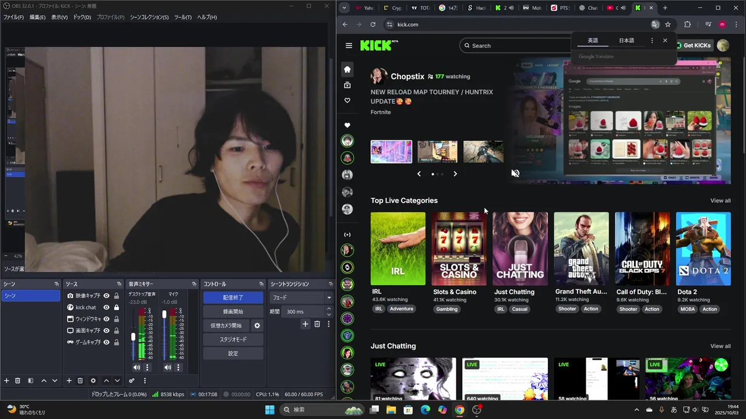The image size is (746, 419).
Task: Open OBS 編集 menu
Action: pos(37,17)
